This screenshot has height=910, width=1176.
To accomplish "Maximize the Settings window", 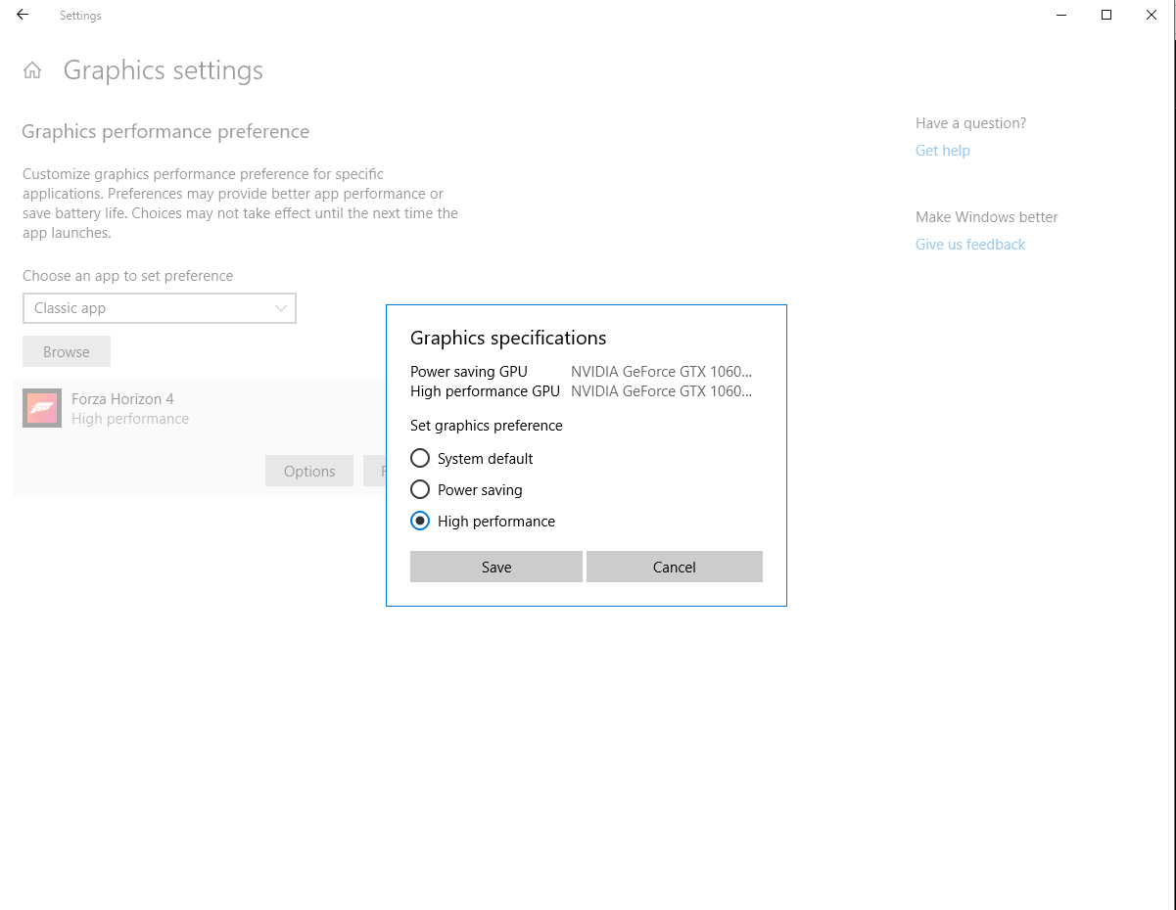I will coord(1106,15).
